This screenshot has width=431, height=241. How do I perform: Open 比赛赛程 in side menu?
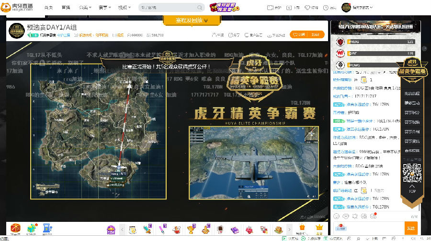coord(412,94)
